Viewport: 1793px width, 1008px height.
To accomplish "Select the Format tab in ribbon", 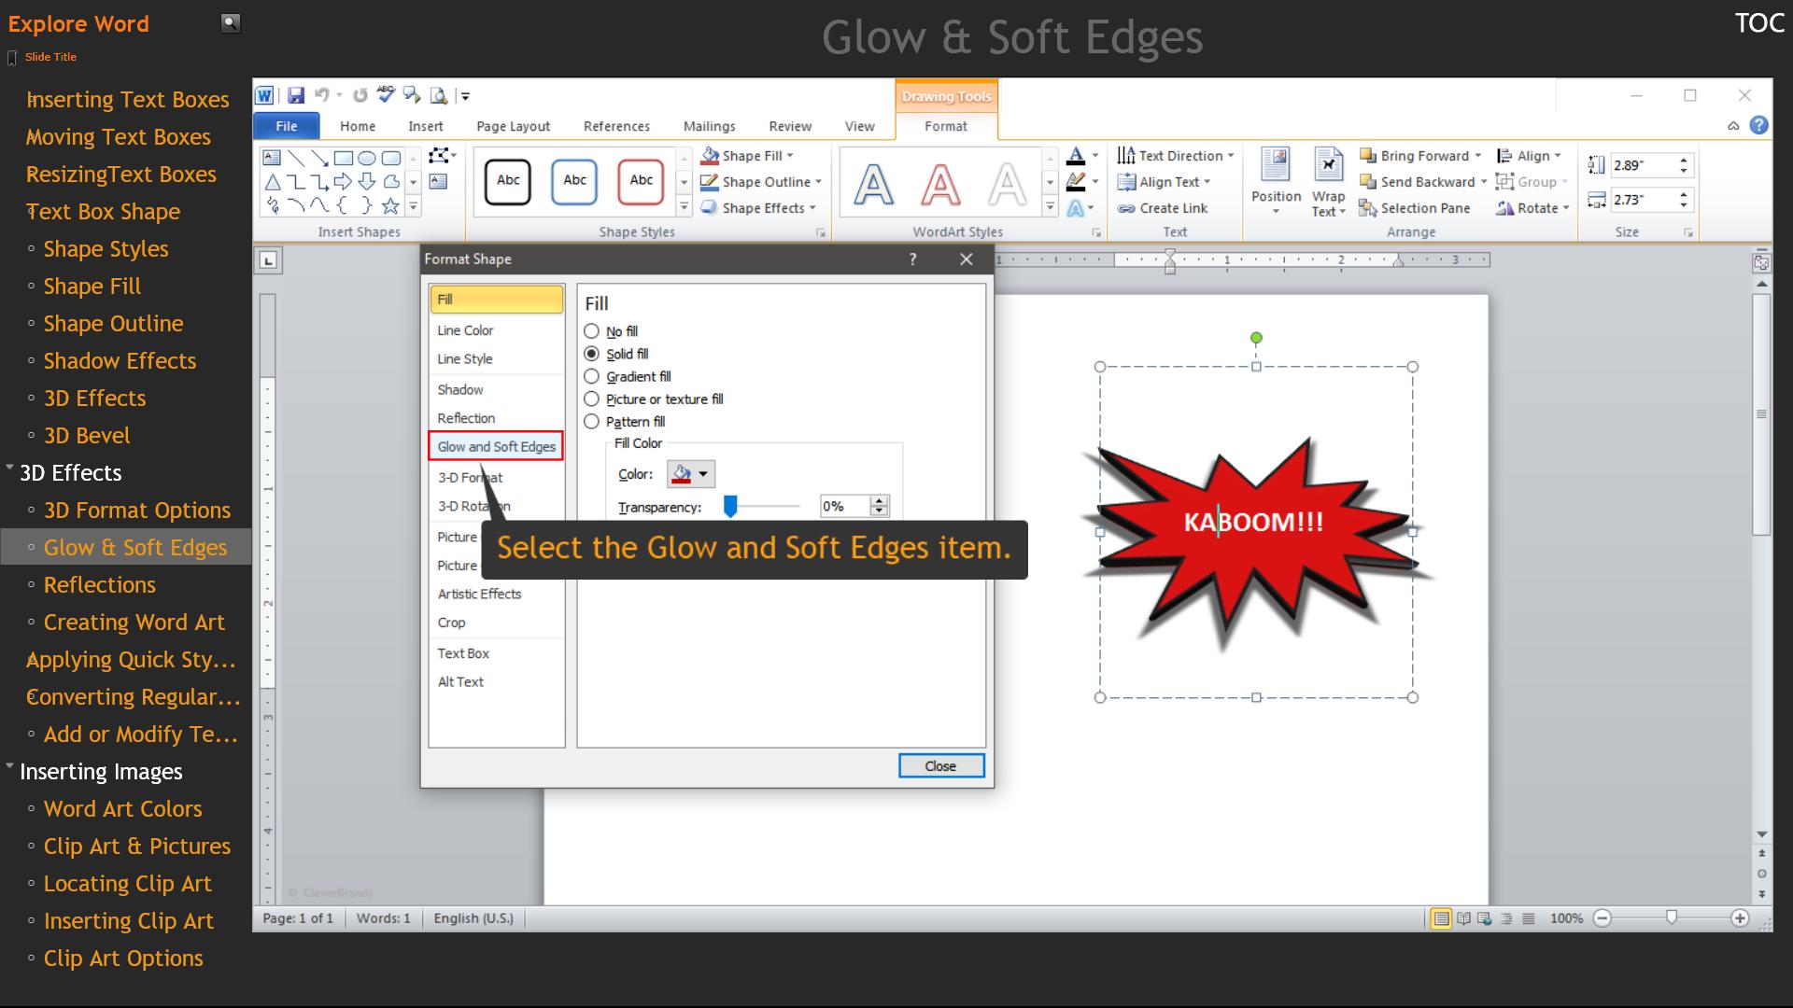I will click(943, 126).
